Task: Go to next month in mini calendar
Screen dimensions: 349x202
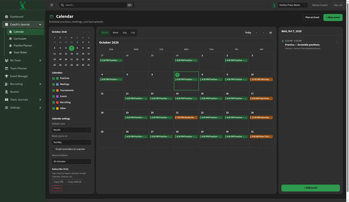Action: point(89,32)
